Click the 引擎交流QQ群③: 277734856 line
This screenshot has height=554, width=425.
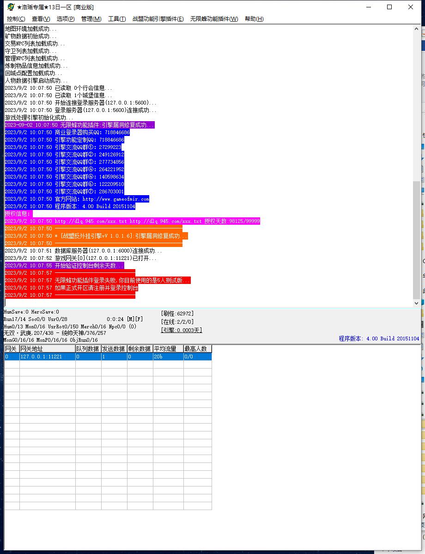click(64, 162)
